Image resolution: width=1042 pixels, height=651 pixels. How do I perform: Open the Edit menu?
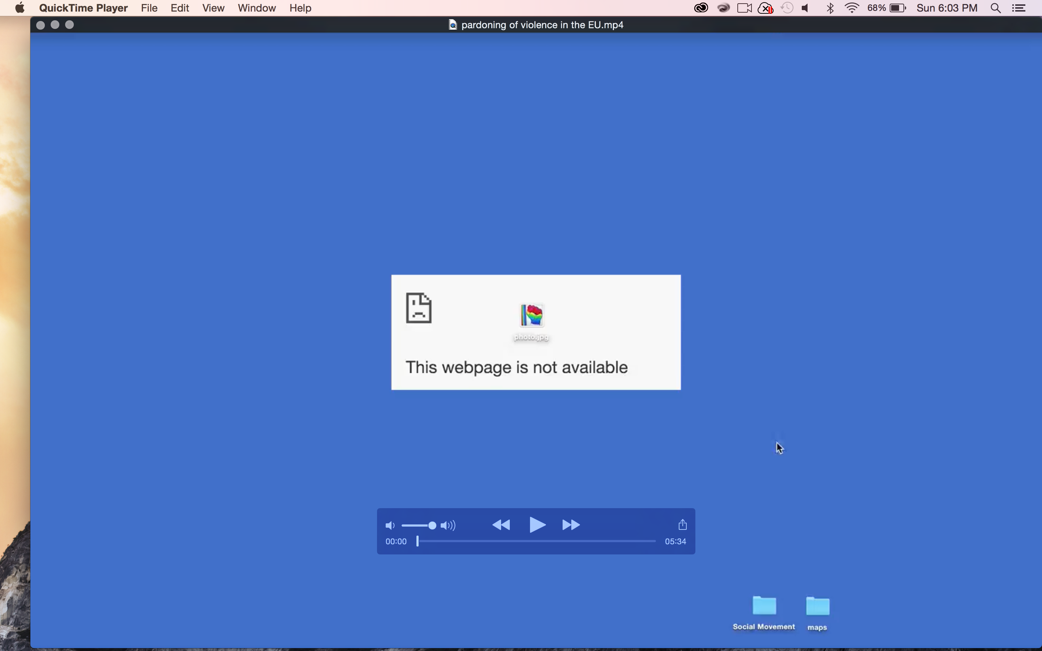tap(179, 8)
